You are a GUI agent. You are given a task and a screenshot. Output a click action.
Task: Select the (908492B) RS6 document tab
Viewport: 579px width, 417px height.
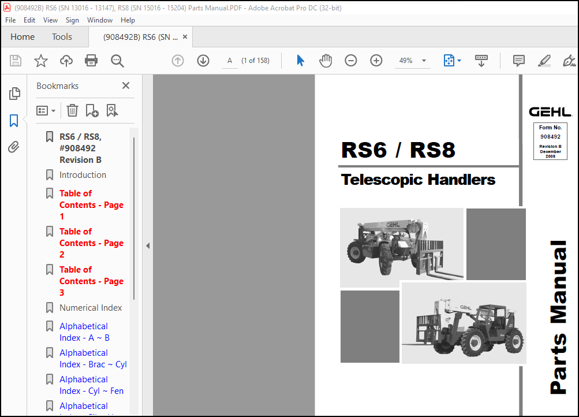coord(140,38)
